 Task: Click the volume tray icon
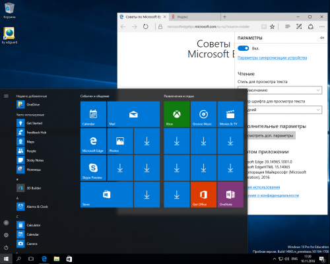click(x=287, y=259)
